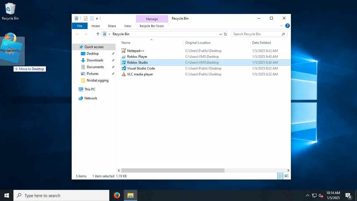Click the scroll left arrow
Screen dimensions: 357x201
tap(119, 170)
